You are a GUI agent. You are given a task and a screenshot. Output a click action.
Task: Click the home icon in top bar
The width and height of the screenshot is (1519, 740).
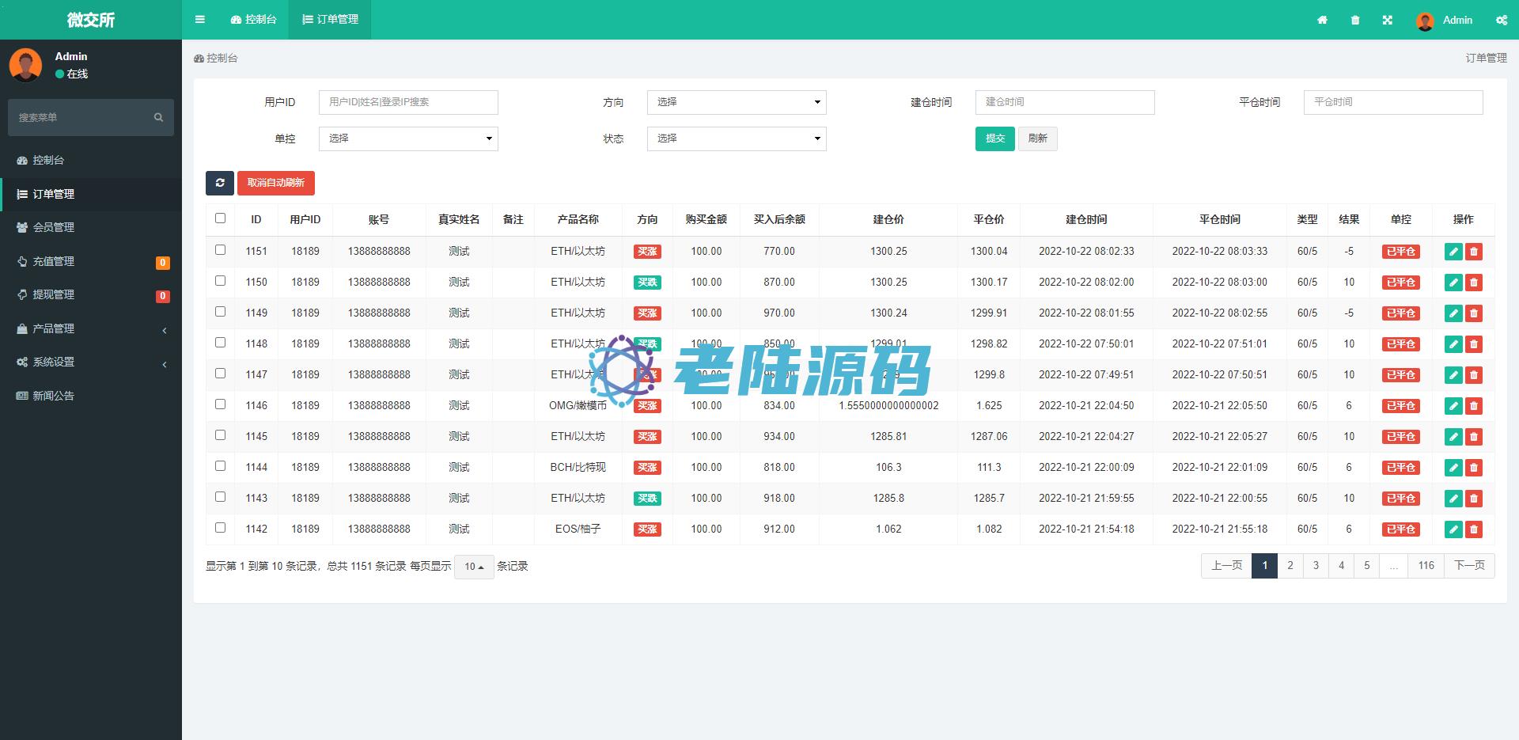coord(1322,20)
